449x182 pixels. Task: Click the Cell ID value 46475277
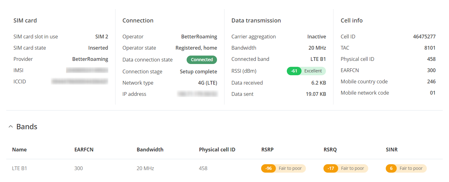424,37
